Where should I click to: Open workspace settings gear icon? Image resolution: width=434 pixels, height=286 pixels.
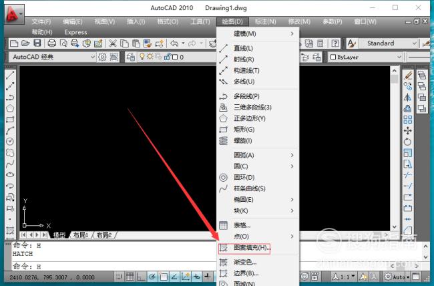tap(102, 57)
